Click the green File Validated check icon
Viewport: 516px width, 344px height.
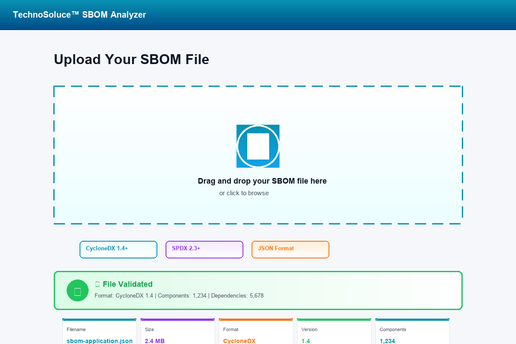(x=77, y=290)
